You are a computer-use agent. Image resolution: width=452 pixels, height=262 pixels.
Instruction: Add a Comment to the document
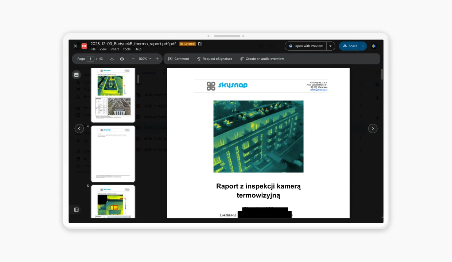click(179, 59)
